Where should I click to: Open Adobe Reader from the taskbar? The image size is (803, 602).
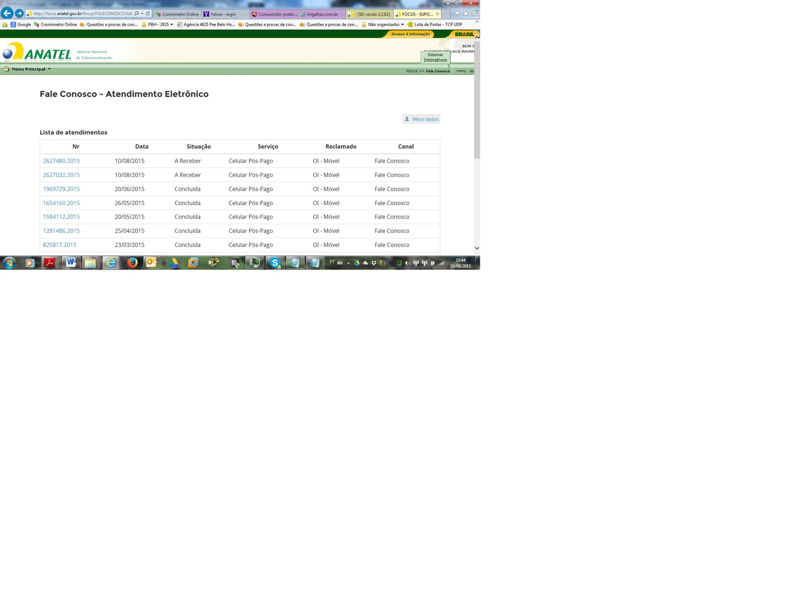tap(50, 262)
